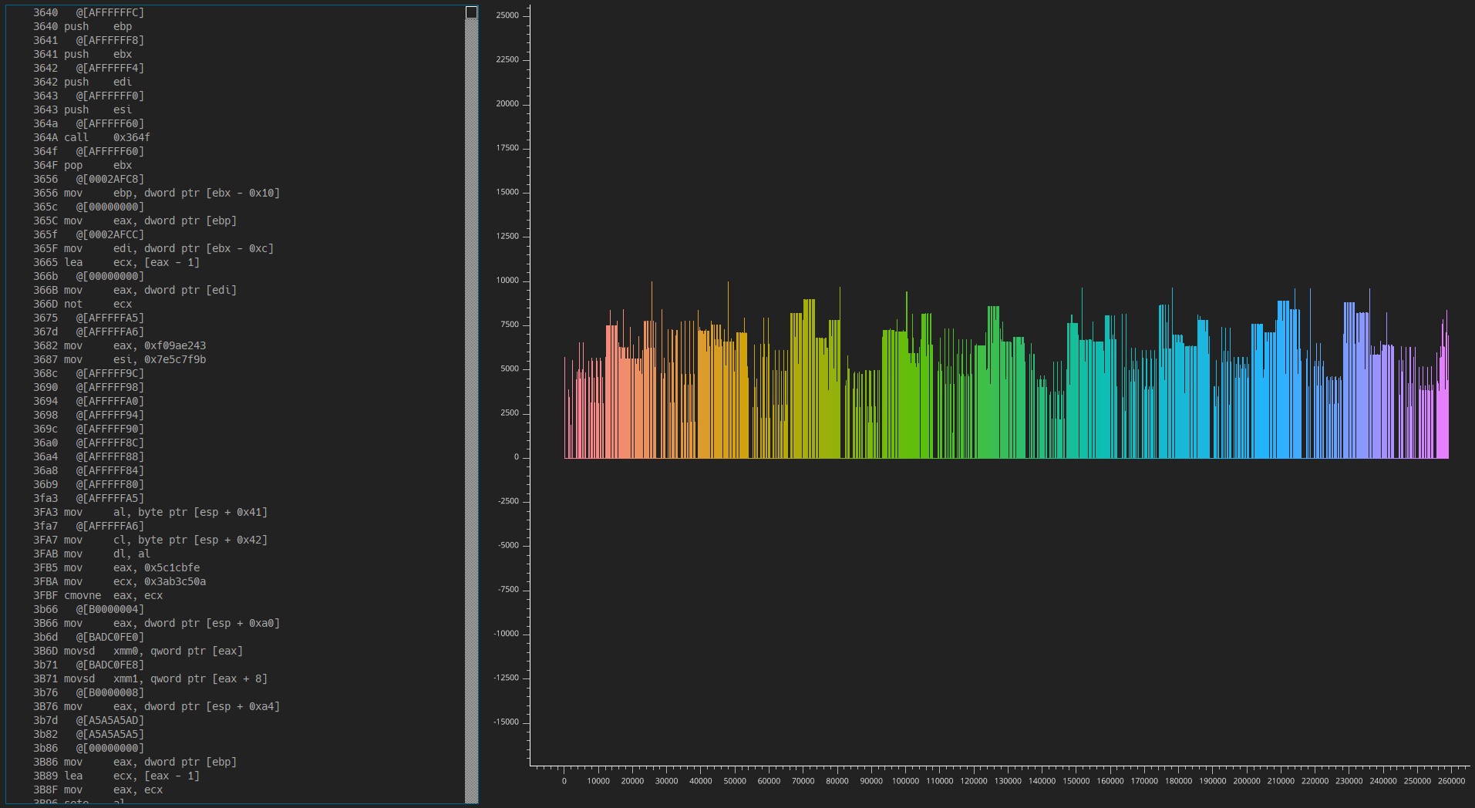
Task: Click the 150000 label on the horizontal axis
Action: pyautogui.click(x=1076, y=781)
